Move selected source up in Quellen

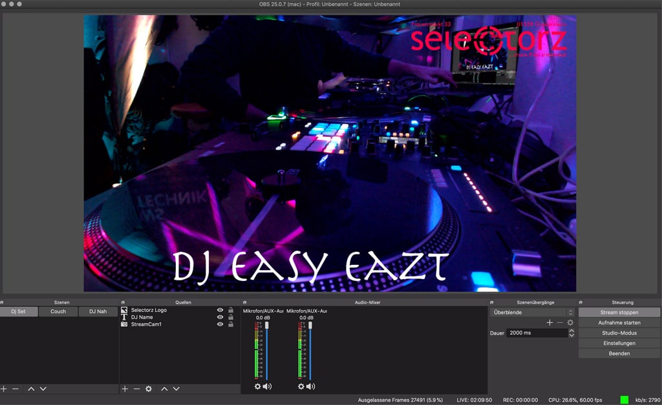164,389
